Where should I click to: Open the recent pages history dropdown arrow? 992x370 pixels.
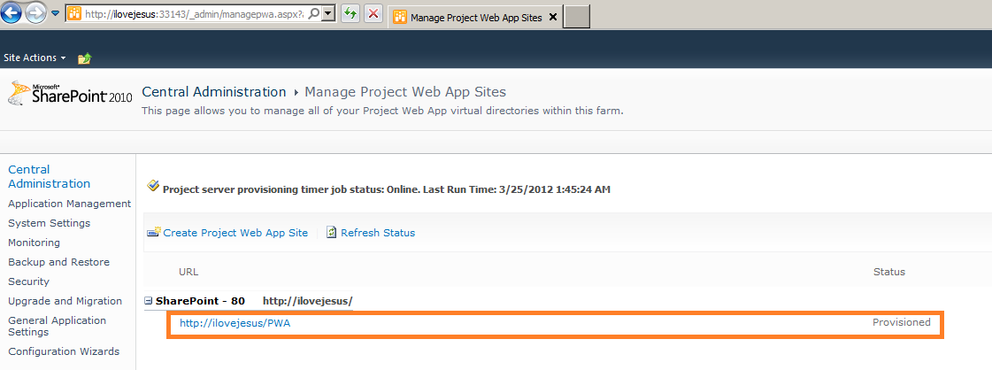pos(56,14)
